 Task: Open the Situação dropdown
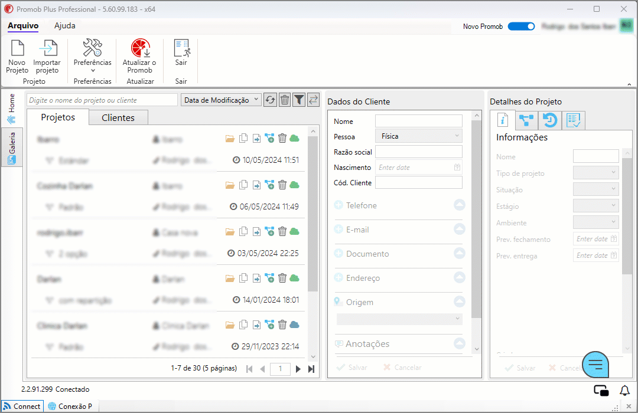pos(595,189)
